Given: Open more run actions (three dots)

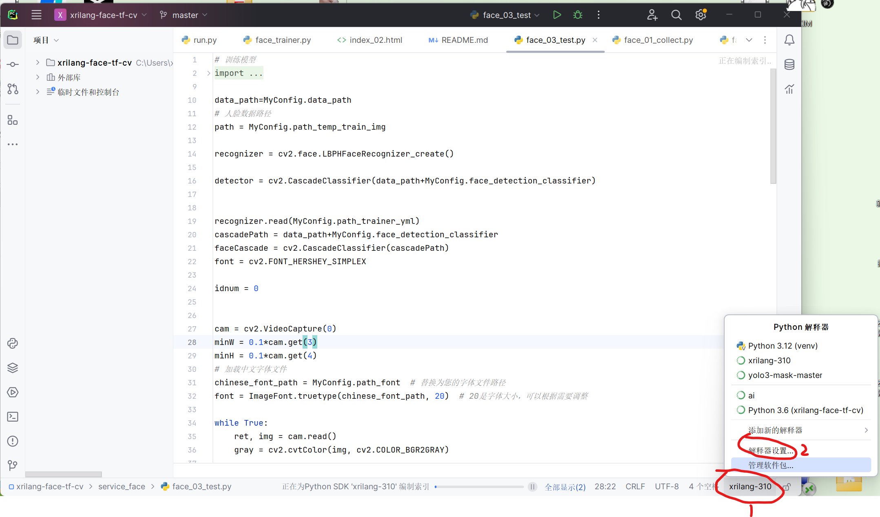Looking at the screenshot, I should tap(599, 15).
